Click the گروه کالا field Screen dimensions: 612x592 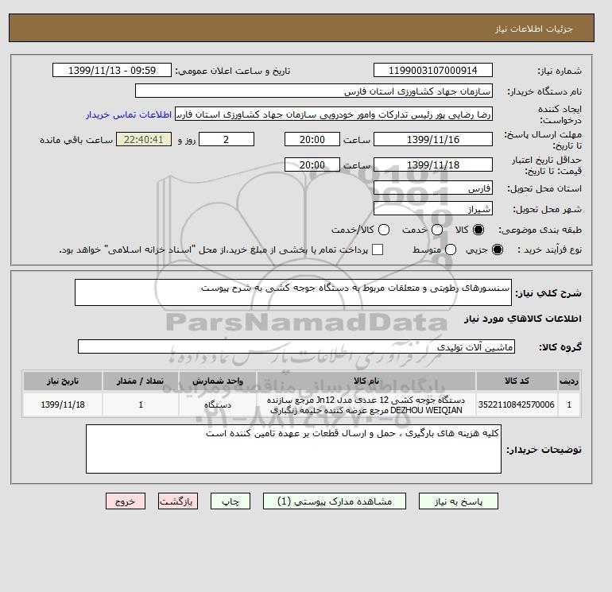point(296,346)
